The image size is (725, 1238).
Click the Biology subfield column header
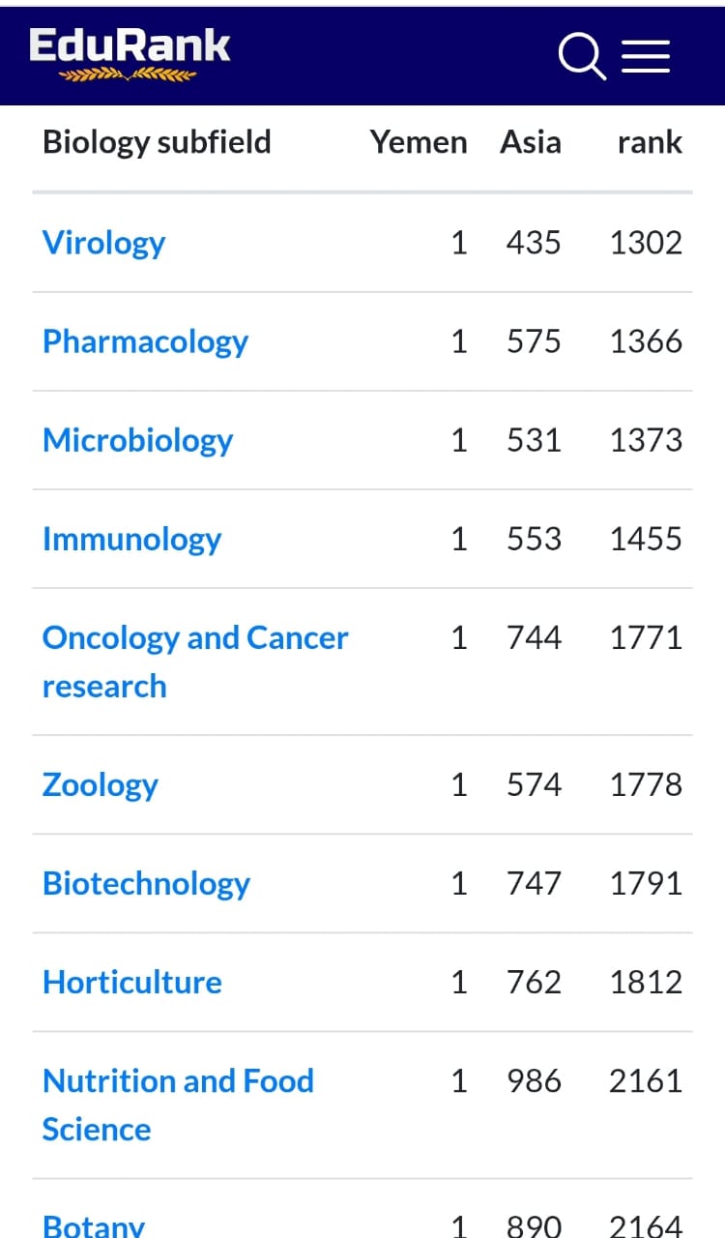point(157,142)
